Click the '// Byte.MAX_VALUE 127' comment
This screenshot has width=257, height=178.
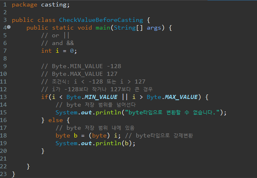click(x=79, y=74)
